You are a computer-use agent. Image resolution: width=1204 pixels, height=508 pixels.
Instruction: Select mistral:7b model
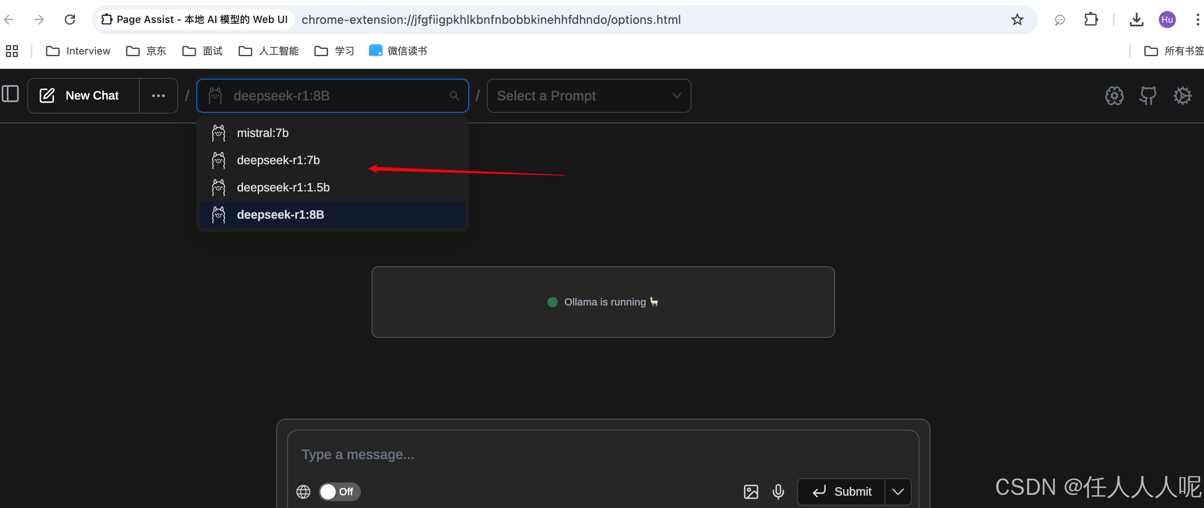[332, 133]
